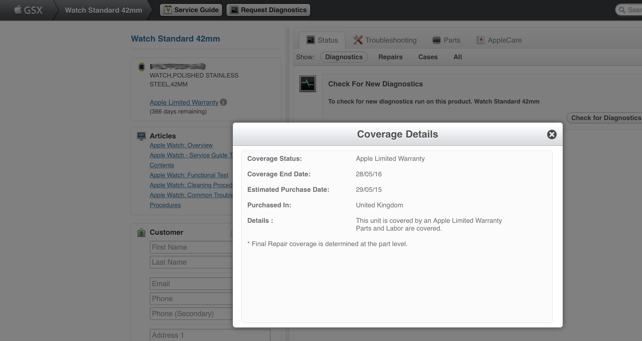Click the Apple GSX logo
This screenshot has height=341, width=642.
28,10
